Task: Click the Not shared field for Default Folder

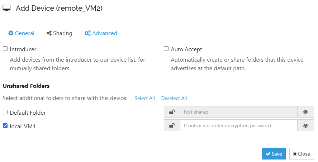Action: (238, 112)
